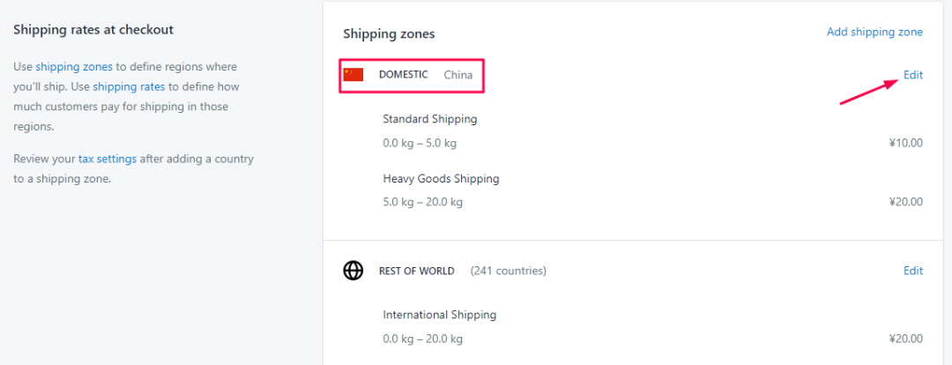Click the Shipping zones heading
The image size is (952, 365).
389,34
